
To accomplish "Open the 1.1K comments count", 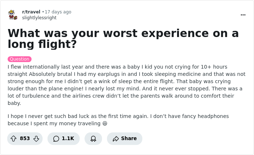I will pyautogui.click(x=68, y=139).
